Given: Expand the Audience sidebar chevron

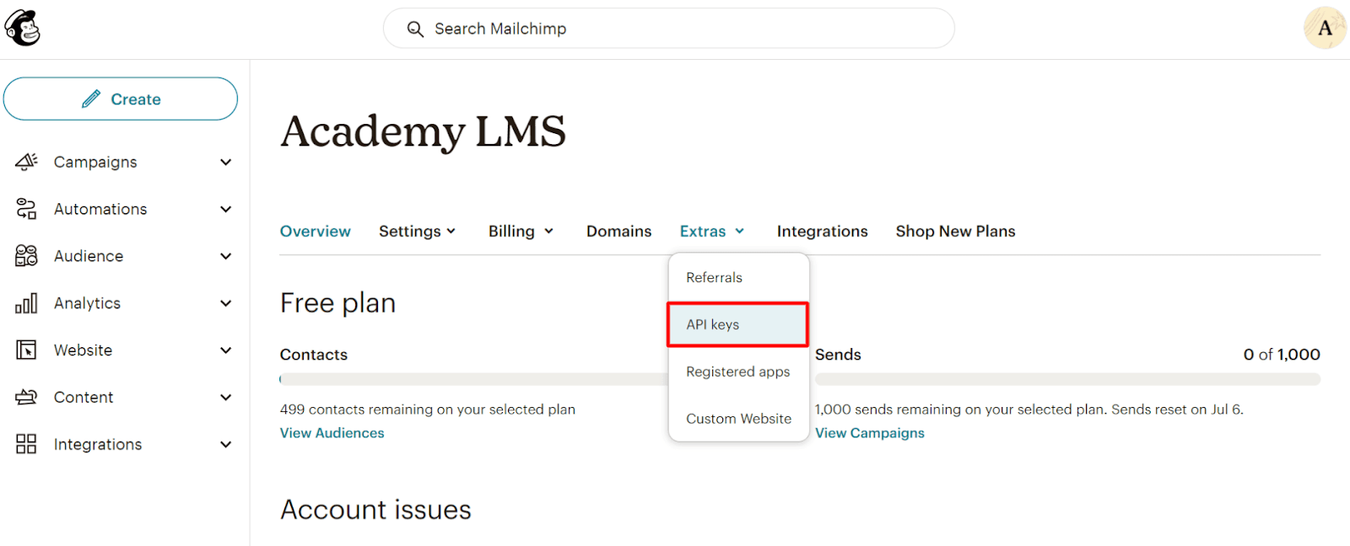Looking at the screenshot, I should 225,256.
